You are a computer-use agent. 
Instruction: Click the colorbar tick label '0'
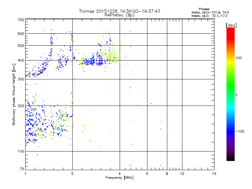[x=236, y=95]
